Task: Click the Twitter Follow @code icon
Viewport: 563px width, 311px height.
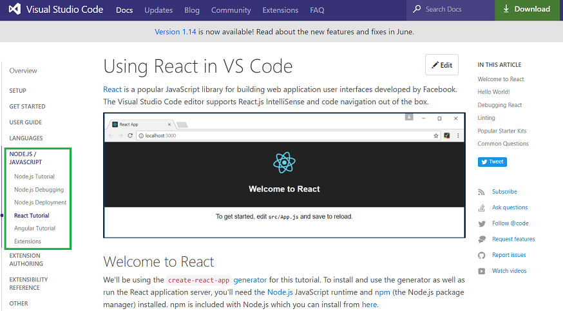Action: pyautogui.click(x=482, y=224)
